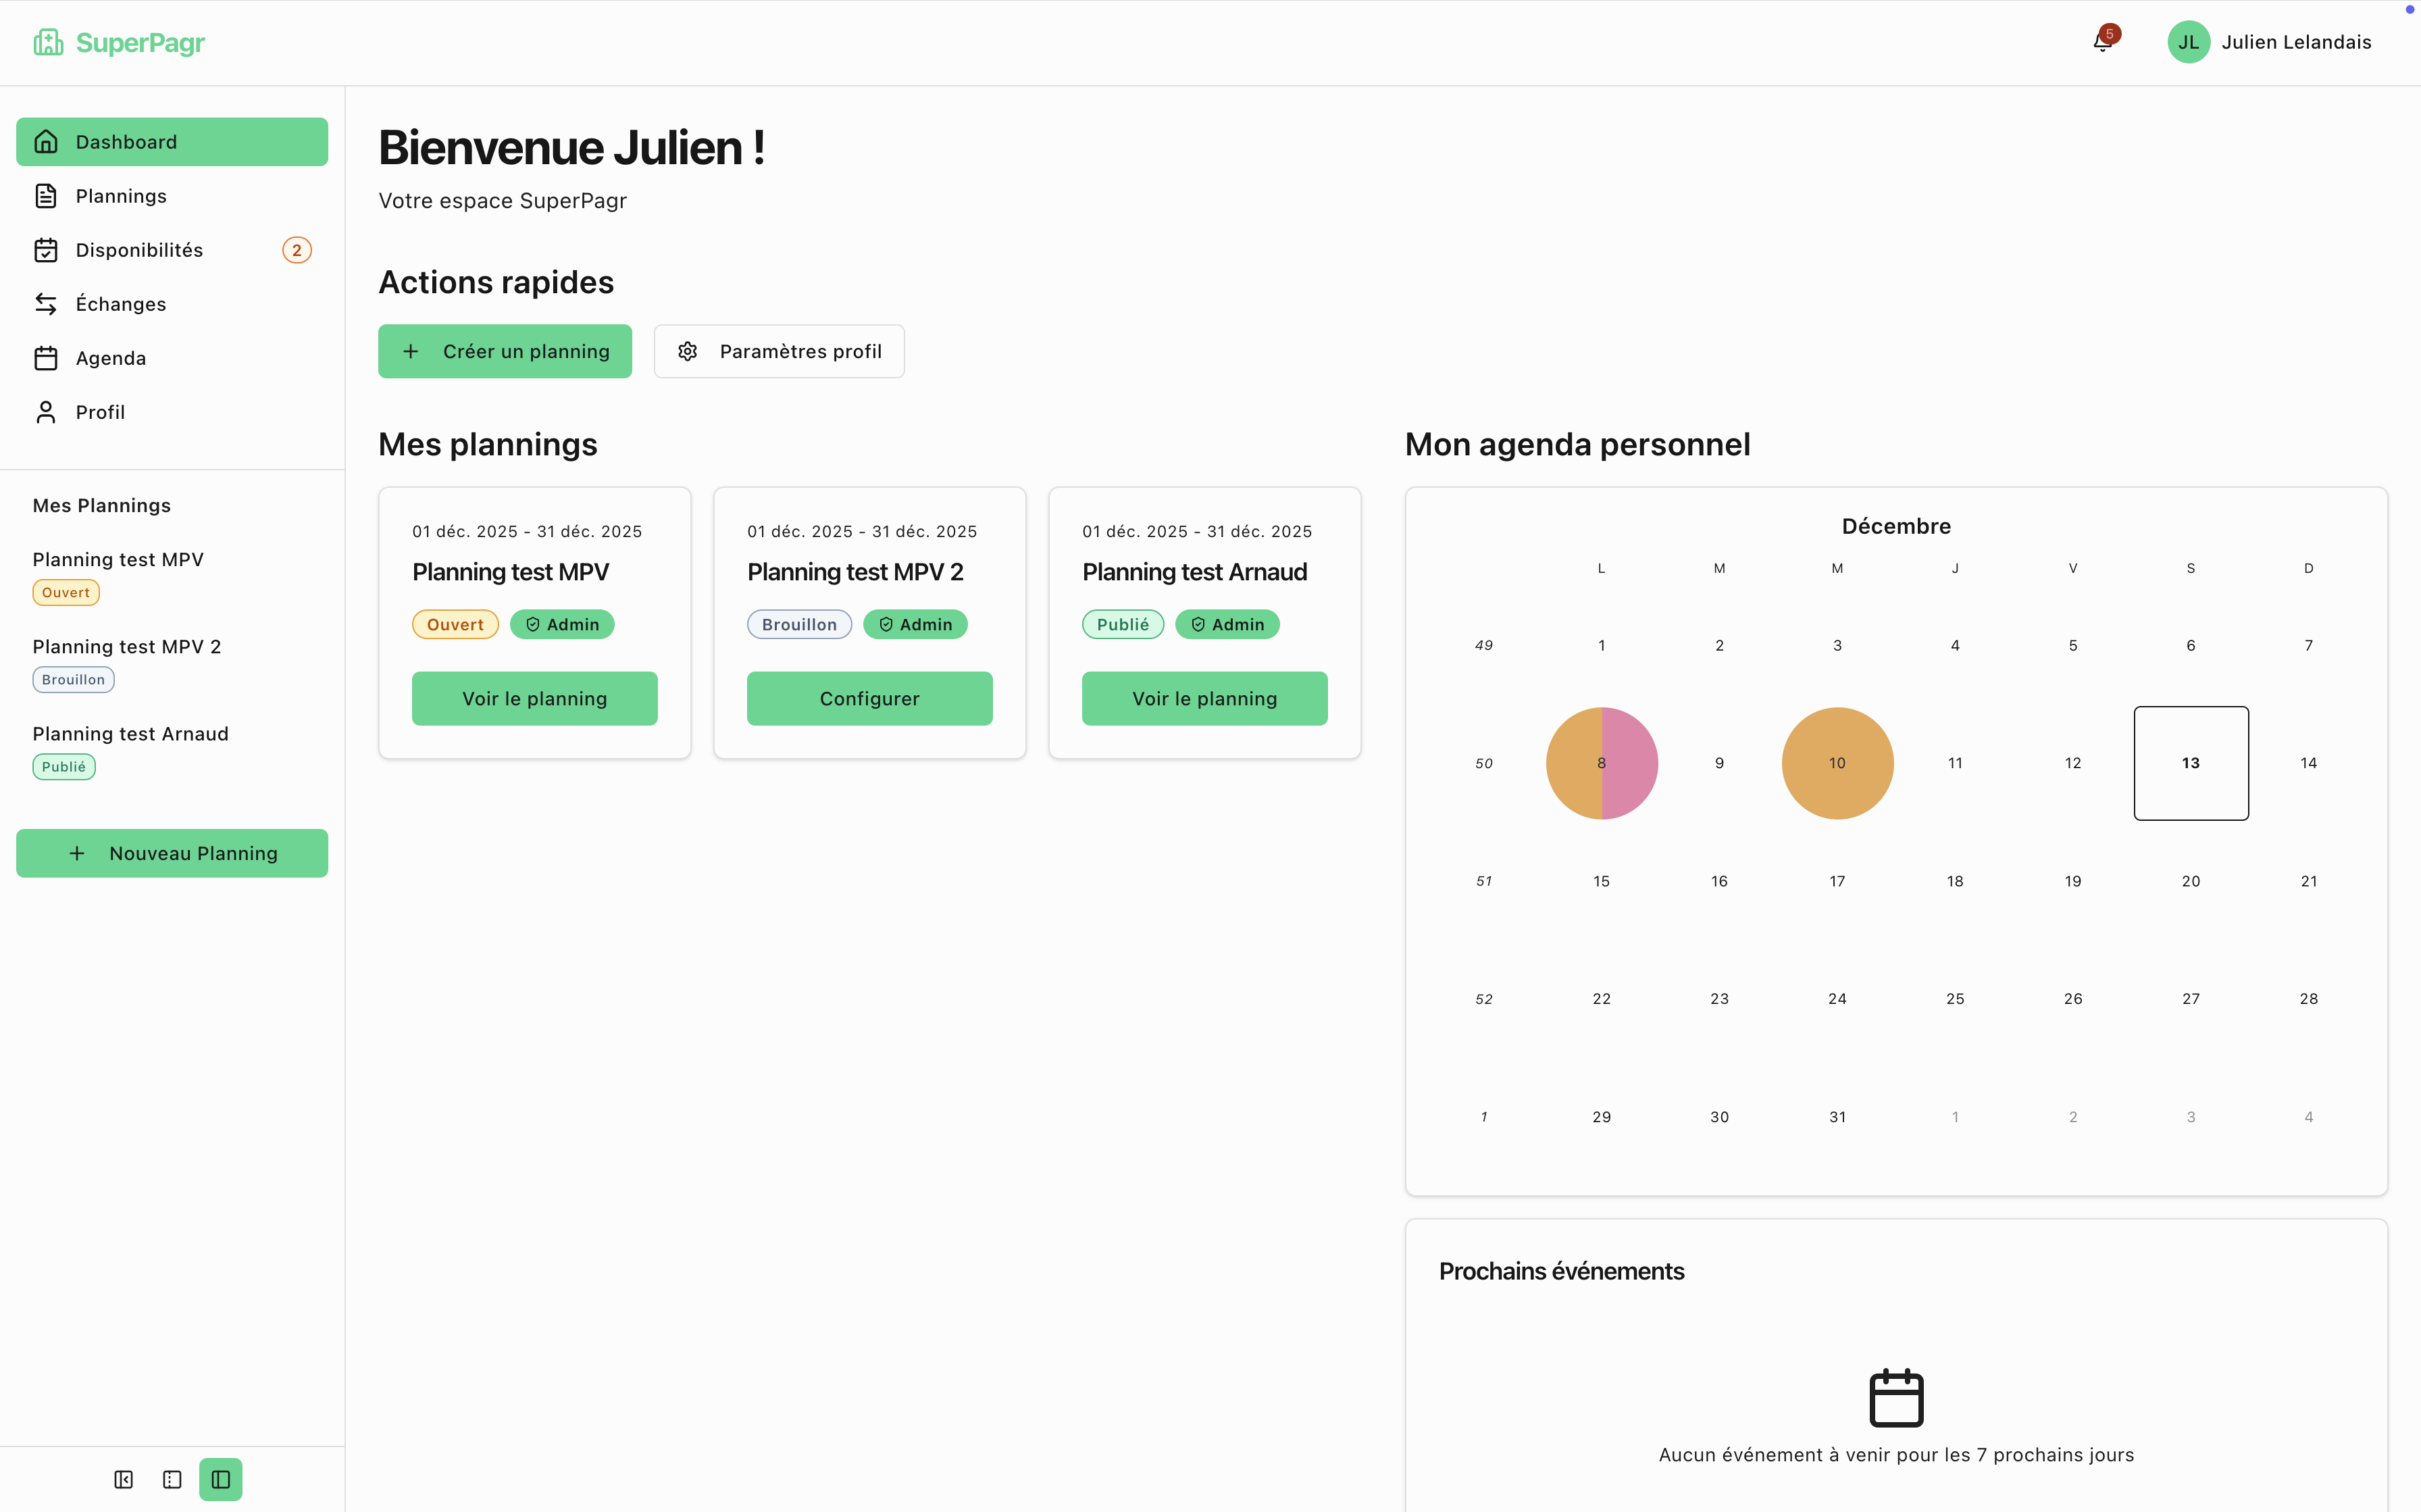Expand Planning test MPV 2 under Mes Plannings
The image size is (2421, 1512).
[127, 646]
